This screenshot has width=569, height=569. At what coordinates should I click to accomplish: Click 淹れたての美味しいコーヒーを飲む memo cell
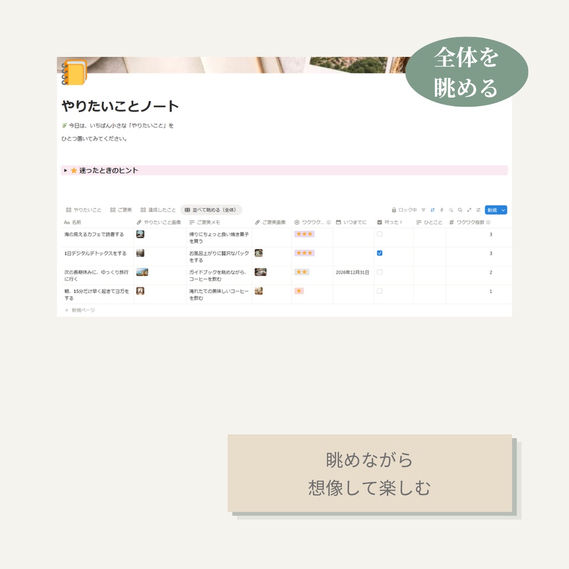pos(219,295)
